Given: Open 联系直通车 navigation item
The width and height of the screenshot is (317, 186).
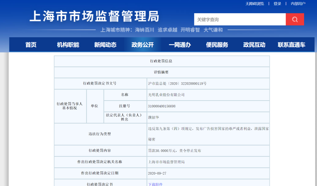Looking at the screenshot, I should [x=291, y=45].
